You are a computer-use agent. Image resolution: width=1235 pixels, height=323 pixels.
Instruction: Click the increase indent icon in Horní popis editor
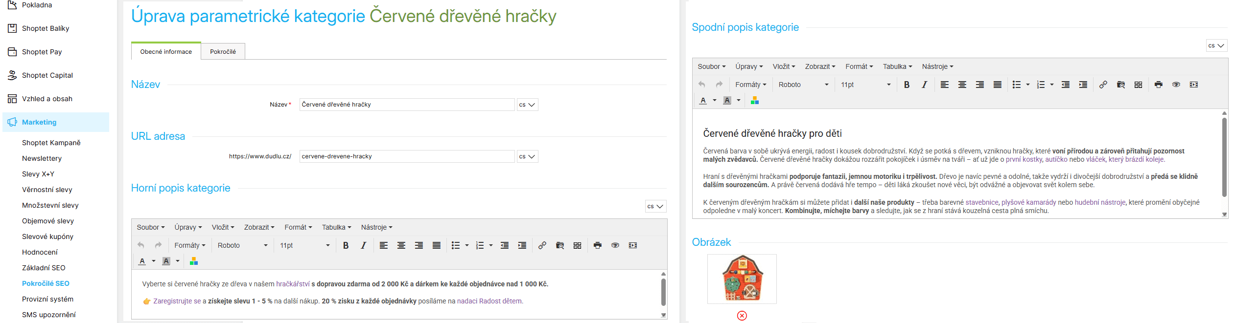coord(522,245)
